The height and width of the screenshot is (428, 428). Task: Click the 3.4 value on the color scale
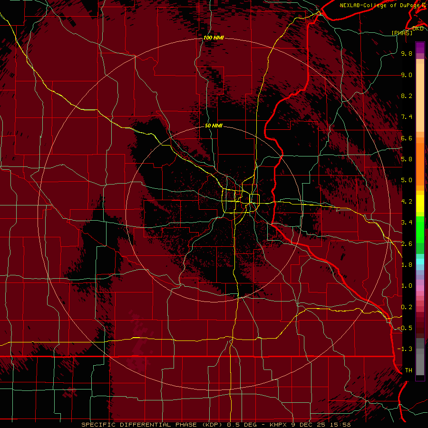pos(407,223)
